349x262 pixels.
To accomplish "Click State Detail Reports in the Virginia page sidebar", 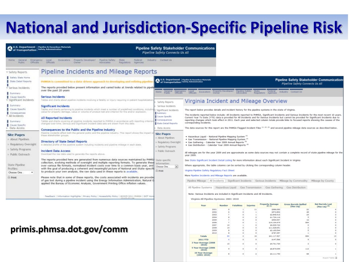I will [167, 123].
